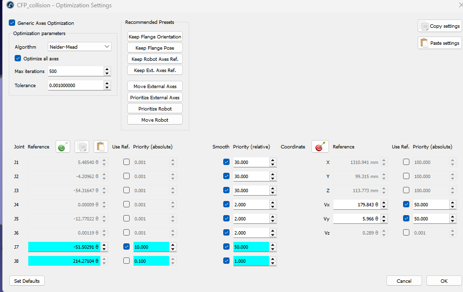
Task: Click the Paste settings button
Action: (440, 43)
